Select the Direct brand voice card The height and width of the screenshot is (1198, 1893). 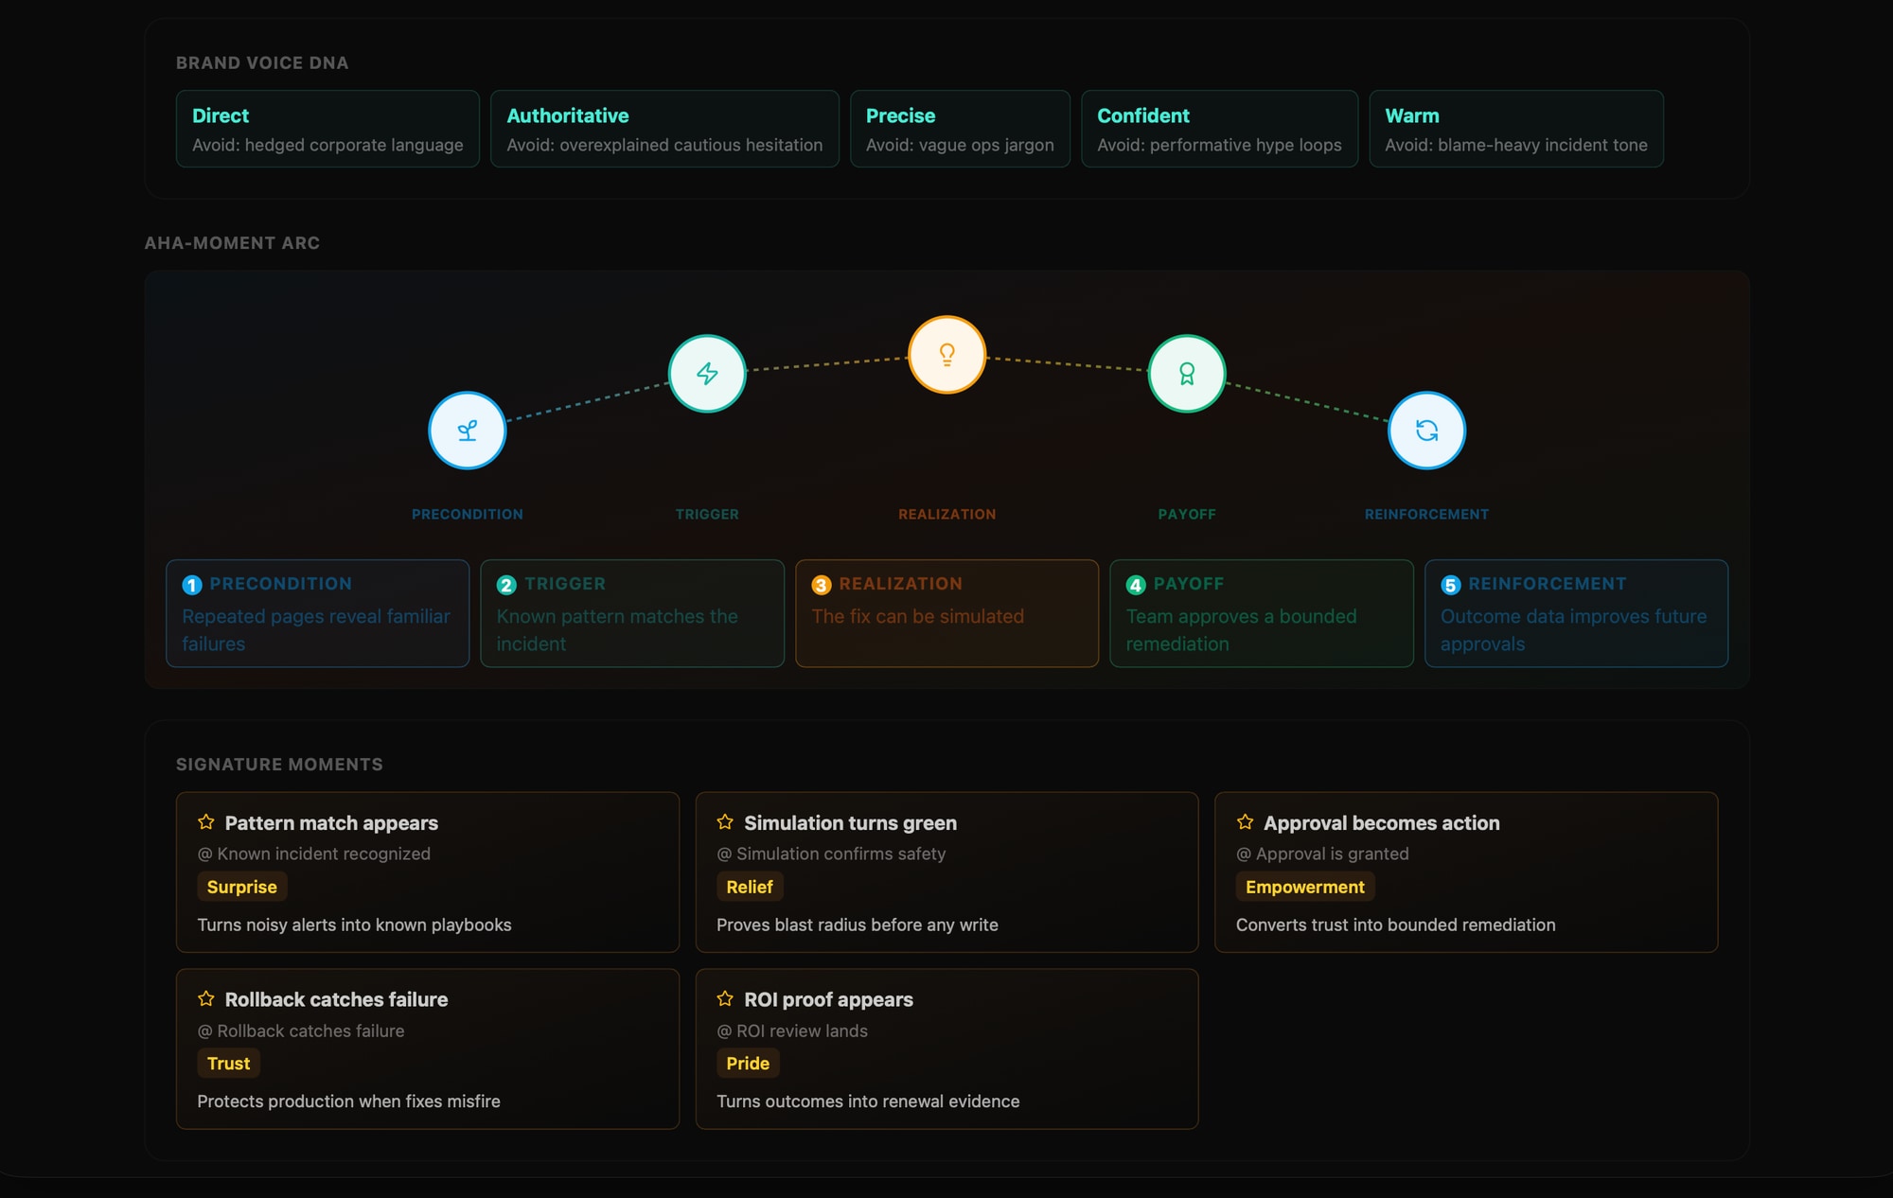click(x=327, y=129)
